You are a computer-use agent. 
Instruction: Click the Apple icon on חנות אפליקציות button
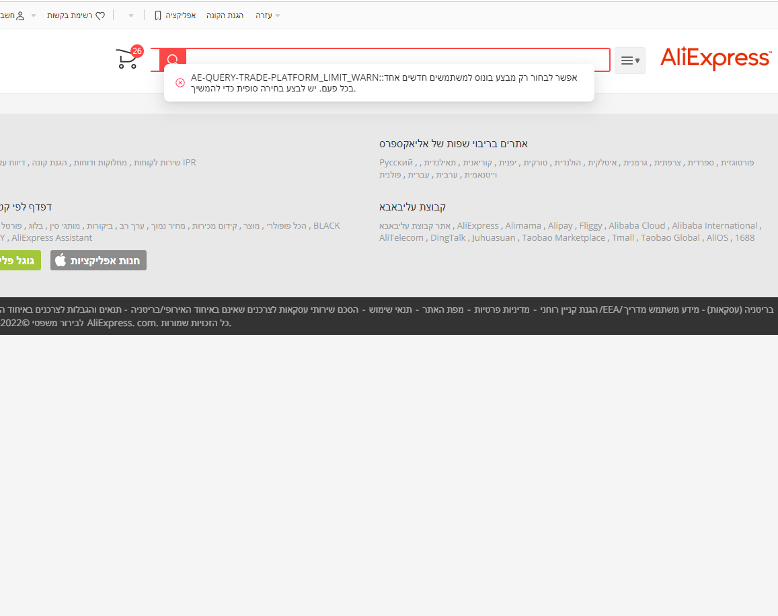coord(61,260)
